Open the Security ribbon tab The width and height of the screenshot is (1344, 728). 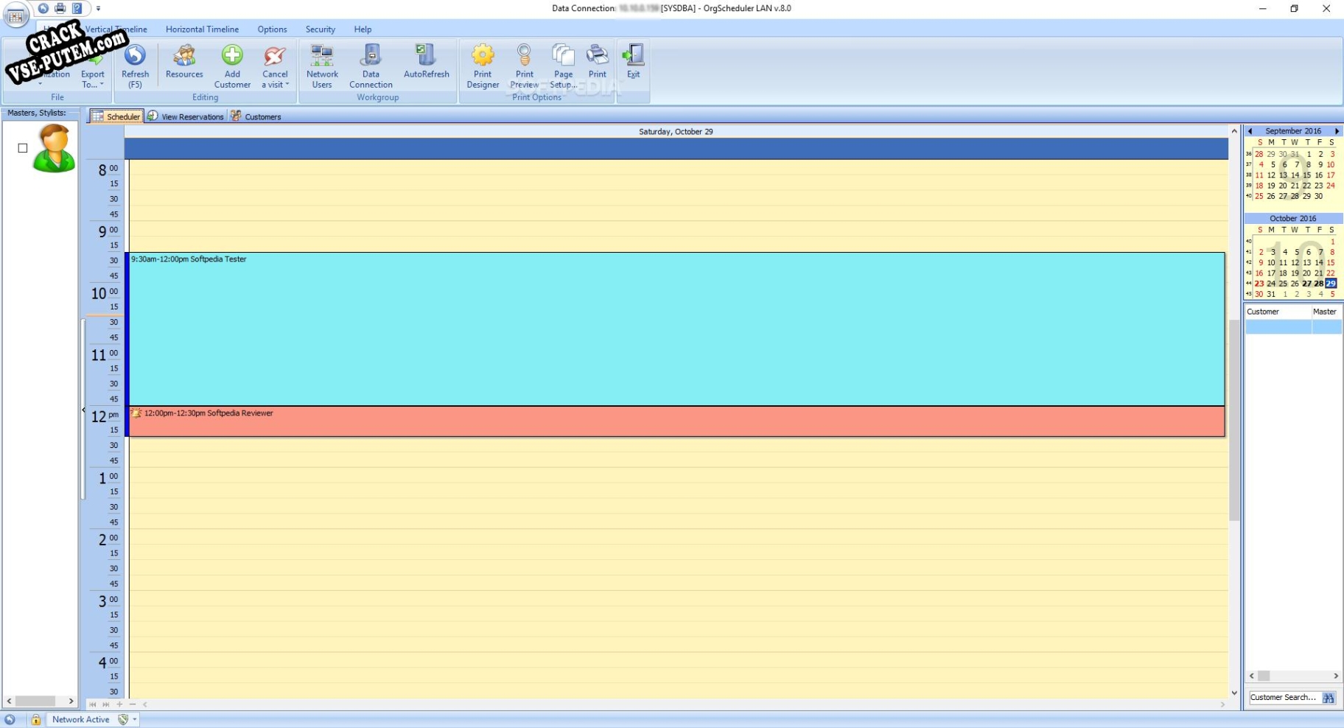pos(320,29)
